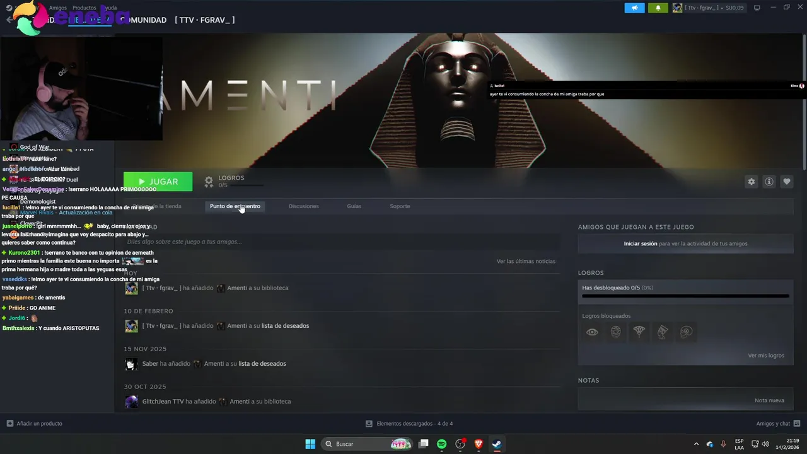Switch to the Punto de encuentro tab
Screen dimensions: 807x454
(235, 206)
